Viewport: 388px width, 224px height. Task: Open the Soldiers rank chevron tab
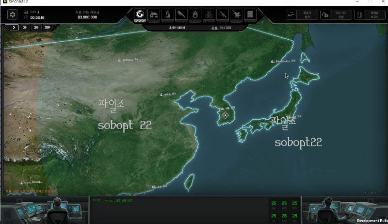195,15
